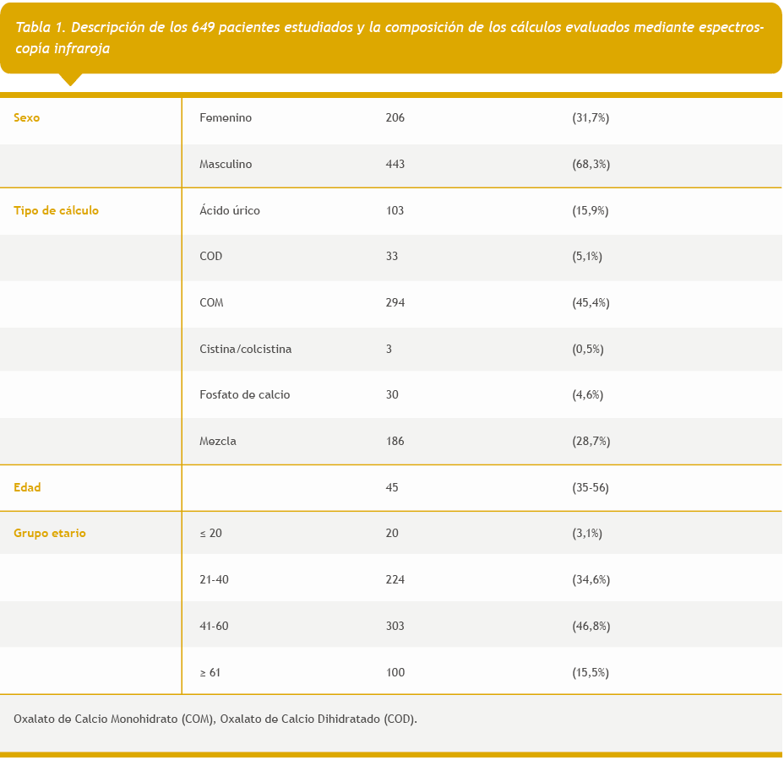Viewport: 784px width, 760px height.
Task: Click the age range (35-56)
Action: coord(590,488)
